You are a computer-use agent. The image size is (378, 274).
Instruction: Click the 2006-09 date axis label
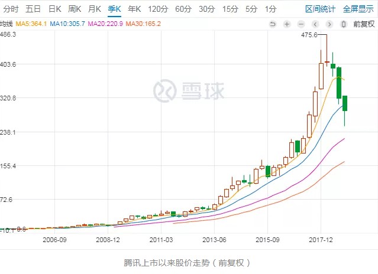coord(54,240)
